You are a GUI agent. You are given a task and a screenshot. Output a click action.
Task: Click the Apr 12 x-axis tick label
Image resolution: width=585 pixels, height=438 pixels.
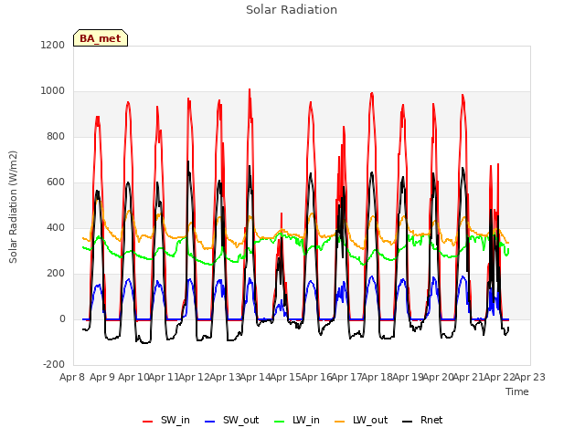(194, 377)
